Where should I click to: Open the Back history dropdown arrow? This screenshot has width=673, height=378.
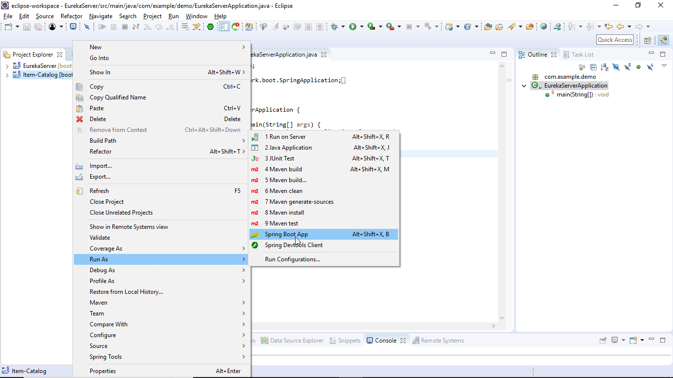click(629, 27)
